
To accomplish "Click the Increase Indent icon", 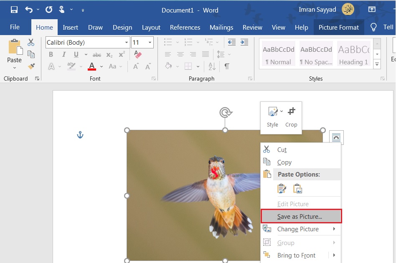I will [x=244, y=42].
